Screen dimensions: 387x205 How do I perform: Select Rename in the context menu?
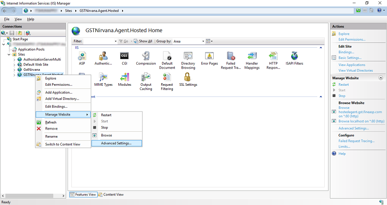coord(63,136)
